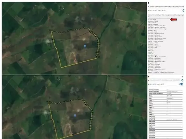Click the blue marker inside upper map parcel
Screen dimensions: 186x139
[x=85, y=46]
